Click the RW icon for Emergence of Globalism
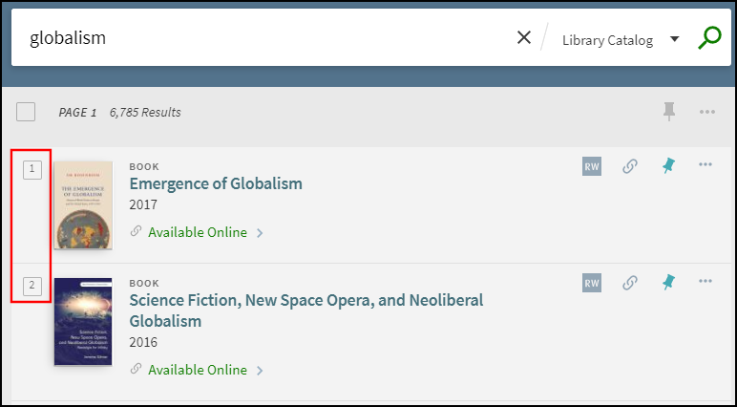 click(592, 166)
